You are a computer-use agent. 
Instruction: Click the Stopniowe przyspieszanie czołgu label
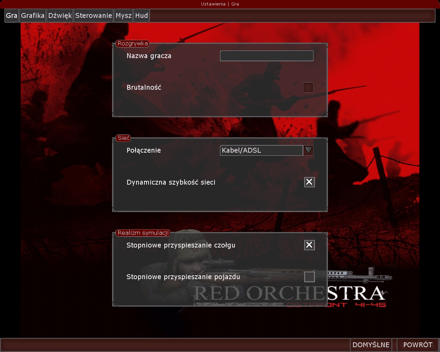181,245
